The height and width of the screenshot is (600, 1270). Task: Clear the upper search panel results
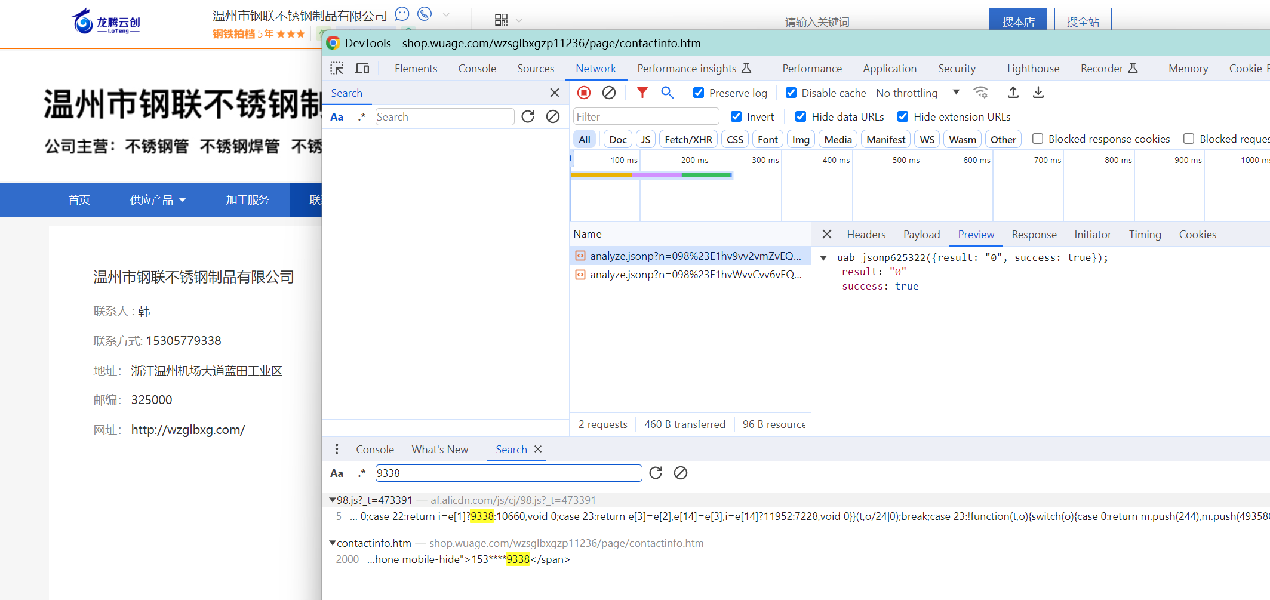(553, 116)
